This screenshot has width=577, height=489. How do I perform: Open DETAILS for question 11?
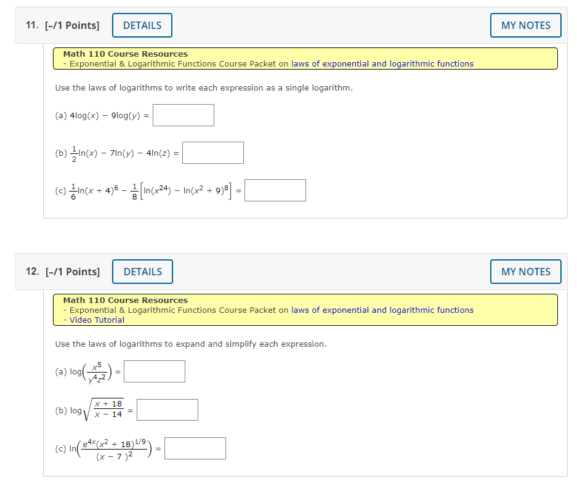click(x=142, y=25)
